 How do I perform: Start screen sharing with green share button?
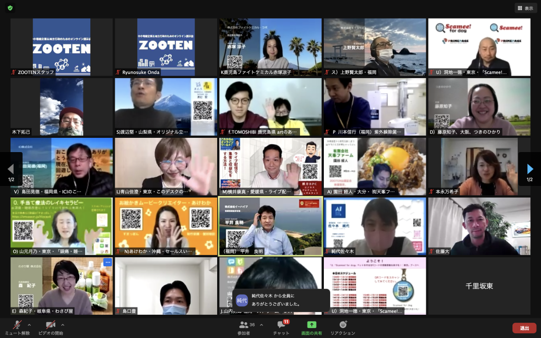(312, 327)
